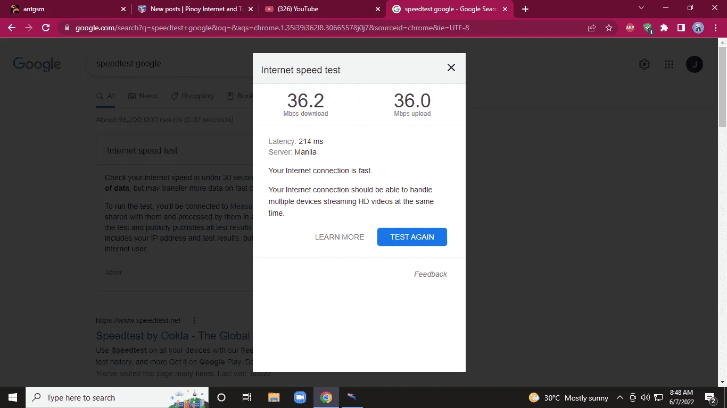
Task: Click the TEST AGAIN button
Action: pos(412,237)
